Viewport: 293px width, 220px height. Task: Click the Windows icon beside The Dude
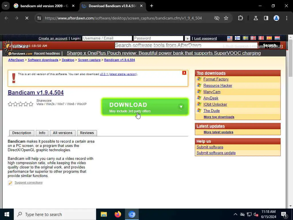[x=199, y=110]
